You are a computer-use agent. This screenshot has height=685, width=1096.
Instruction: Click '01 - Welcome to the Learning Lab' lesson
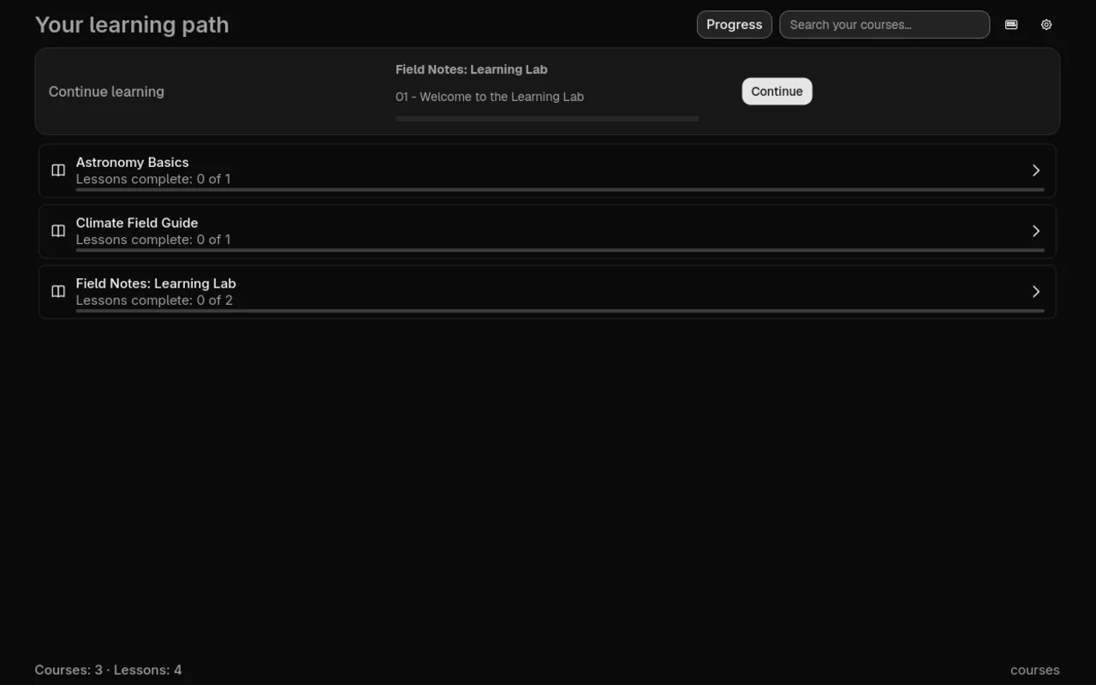click(490, 97)
